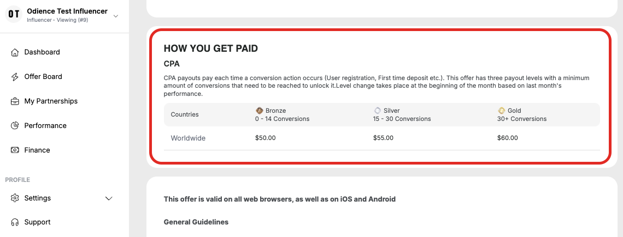Click the Support headset icon
Viewport: 623px width, 237px height.
[x=15, y=222]
